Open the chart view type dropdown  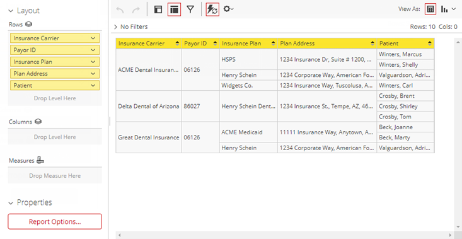pos(448,9)
